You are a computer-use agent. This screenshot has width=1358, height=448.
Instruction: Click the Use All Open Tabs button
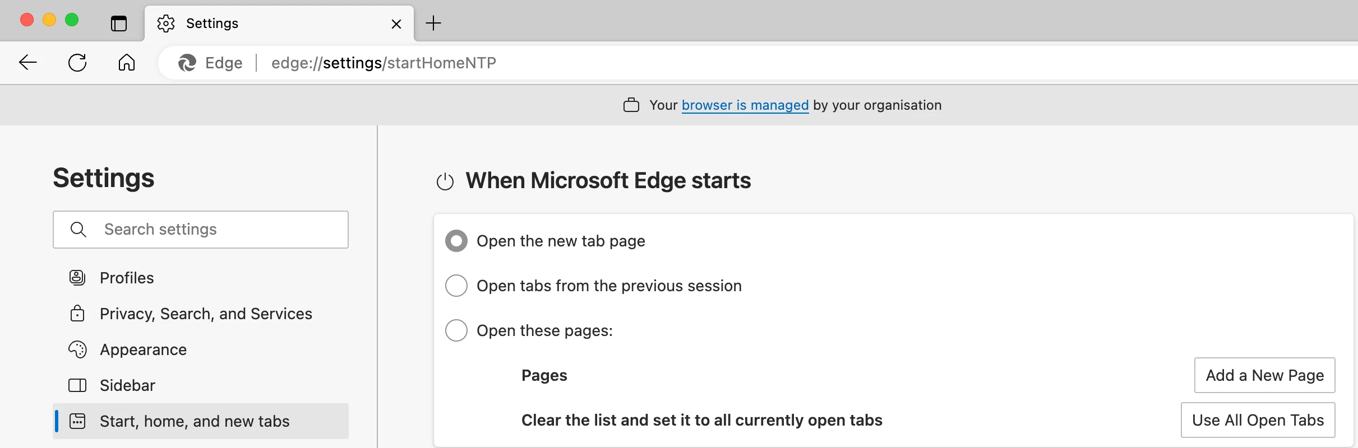1258,420
